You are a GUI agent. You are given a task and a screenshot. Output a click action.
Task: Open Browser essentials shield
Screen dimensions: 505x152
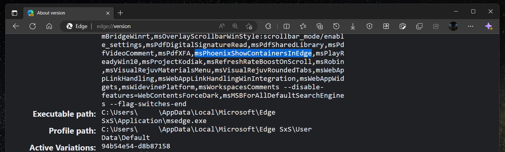click(x=369, y=26)
